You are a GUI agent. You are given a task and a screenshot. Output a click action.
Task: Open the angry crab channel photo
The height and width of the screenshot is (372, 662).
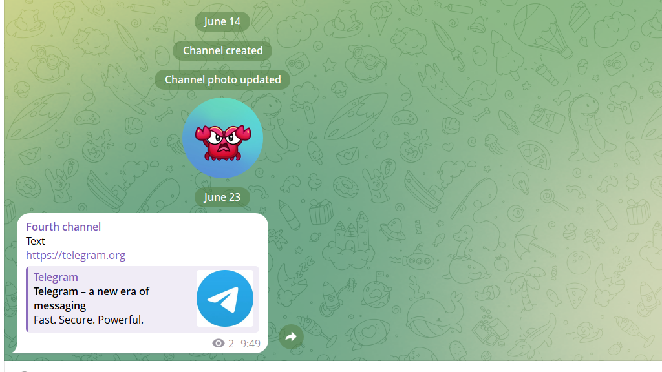tap(222, 138)
